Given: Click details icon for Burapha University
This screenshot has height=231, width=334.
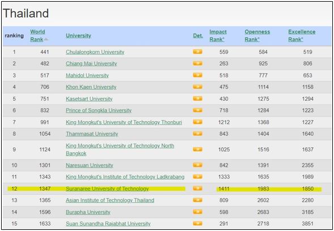Looking at the screenshot, I should (x=197, y=212).
